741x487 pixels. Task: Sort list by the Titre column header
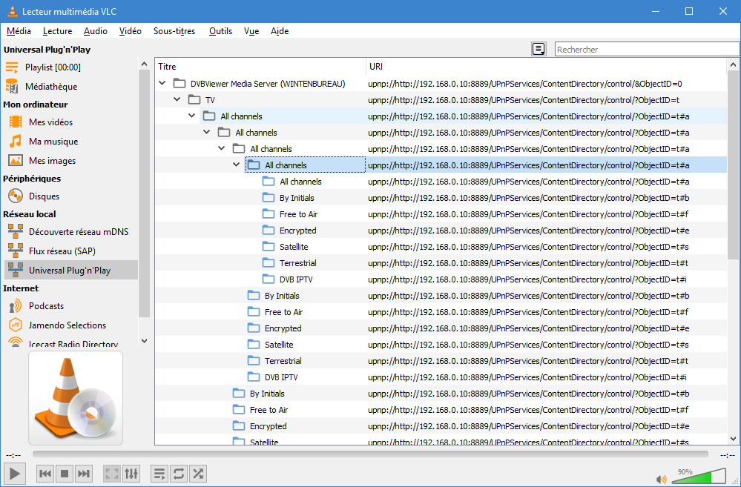click(260, 67)
